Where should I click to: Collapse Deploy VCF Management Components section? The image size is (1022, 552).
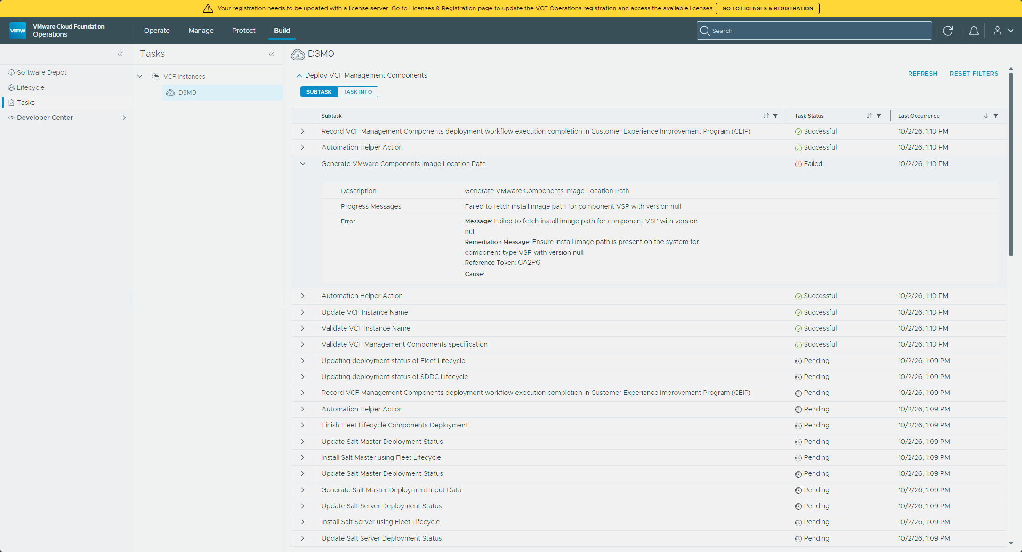coord(299,75)
